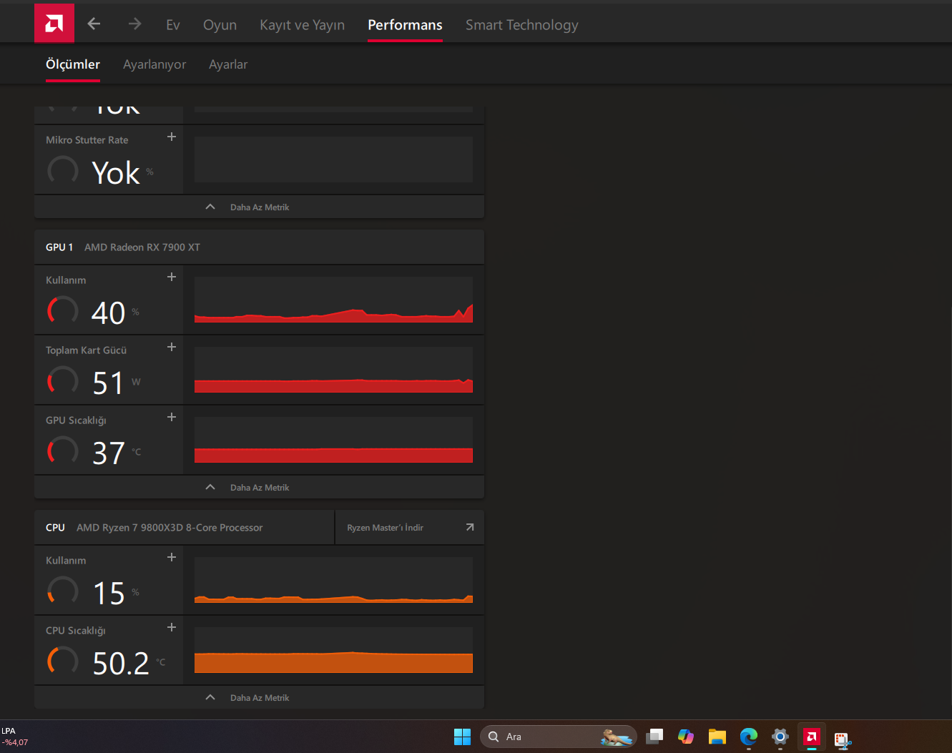Collapse Daha Az Metrik in CPU section
The image size is (952, 753).
pos(259,697)
